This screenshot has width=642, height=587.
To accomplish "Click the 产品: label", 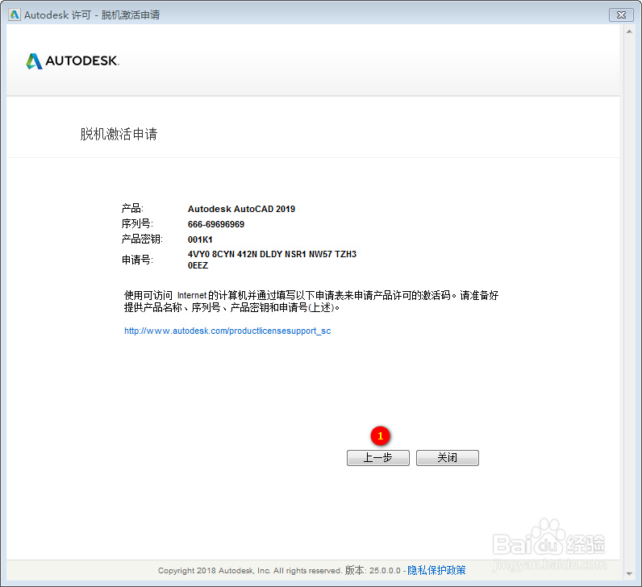I will (132, 208).
